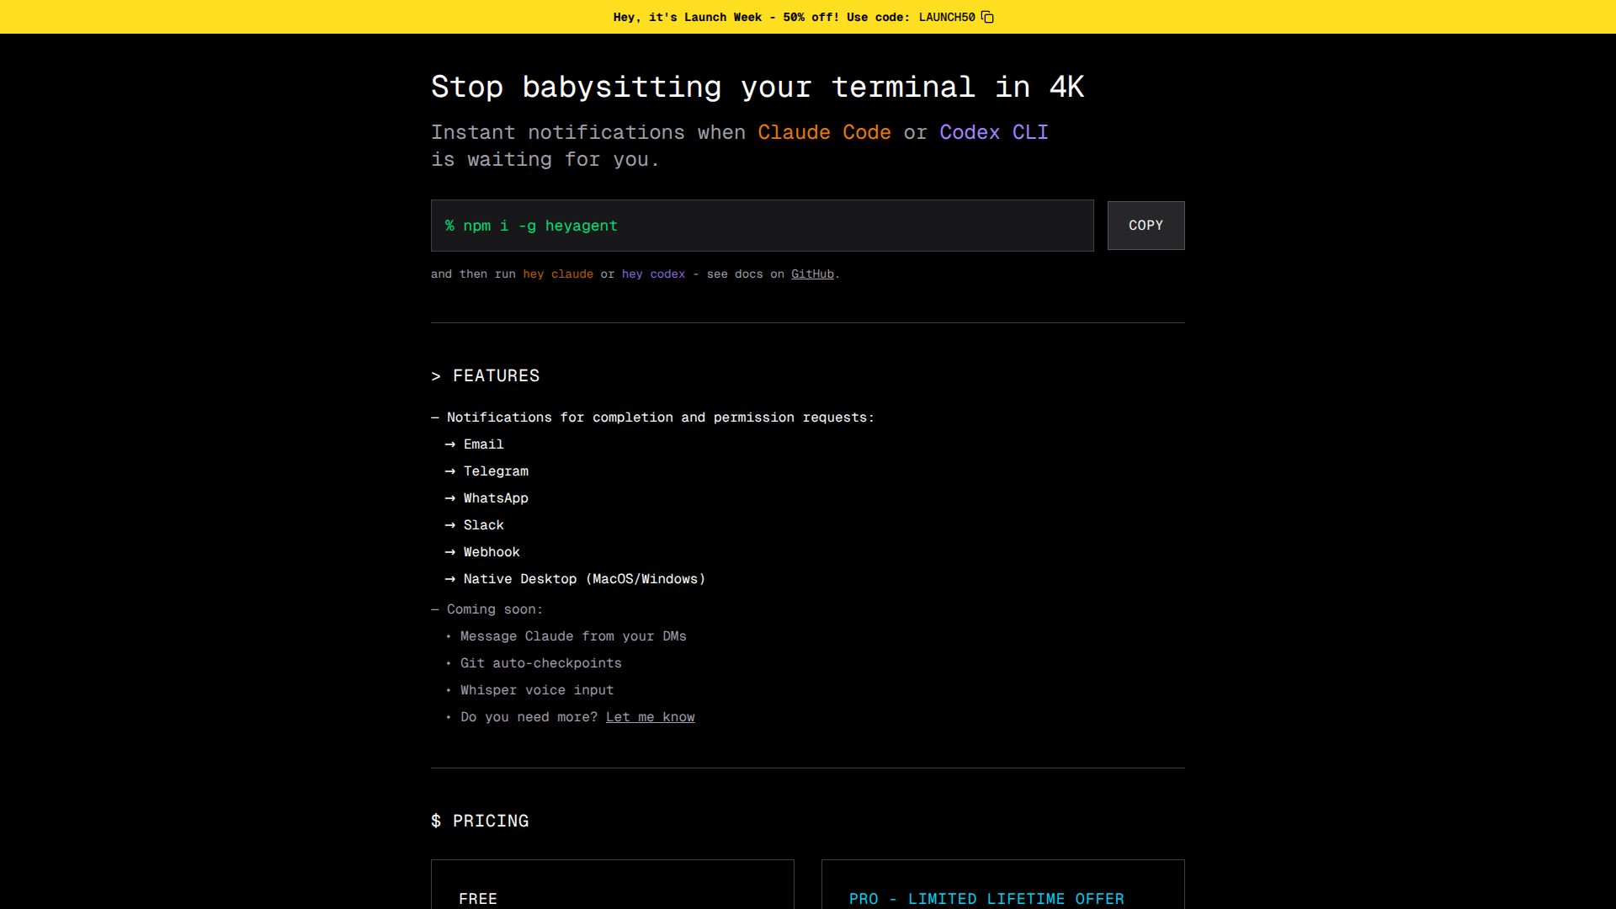Click the 'Claude Code' highlighted text
Image resolution: width=1616 pixels, height=909 pixels.
824,132
